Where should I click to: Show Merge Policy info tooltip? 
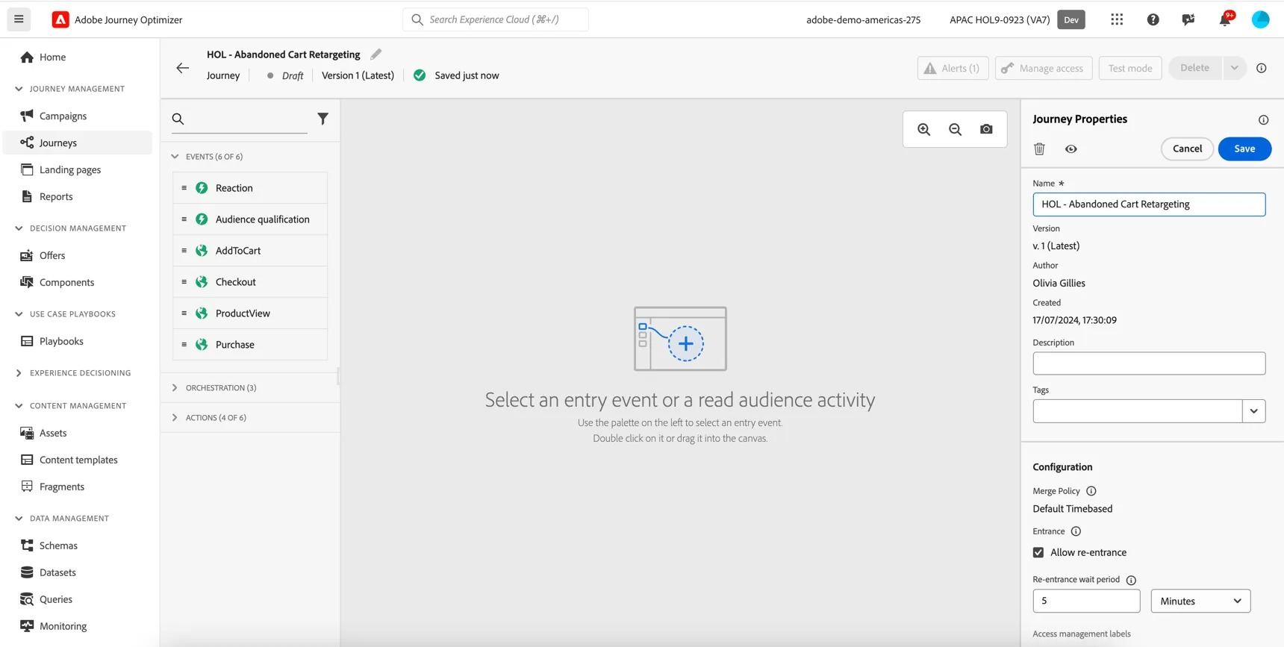[1091, 491]
